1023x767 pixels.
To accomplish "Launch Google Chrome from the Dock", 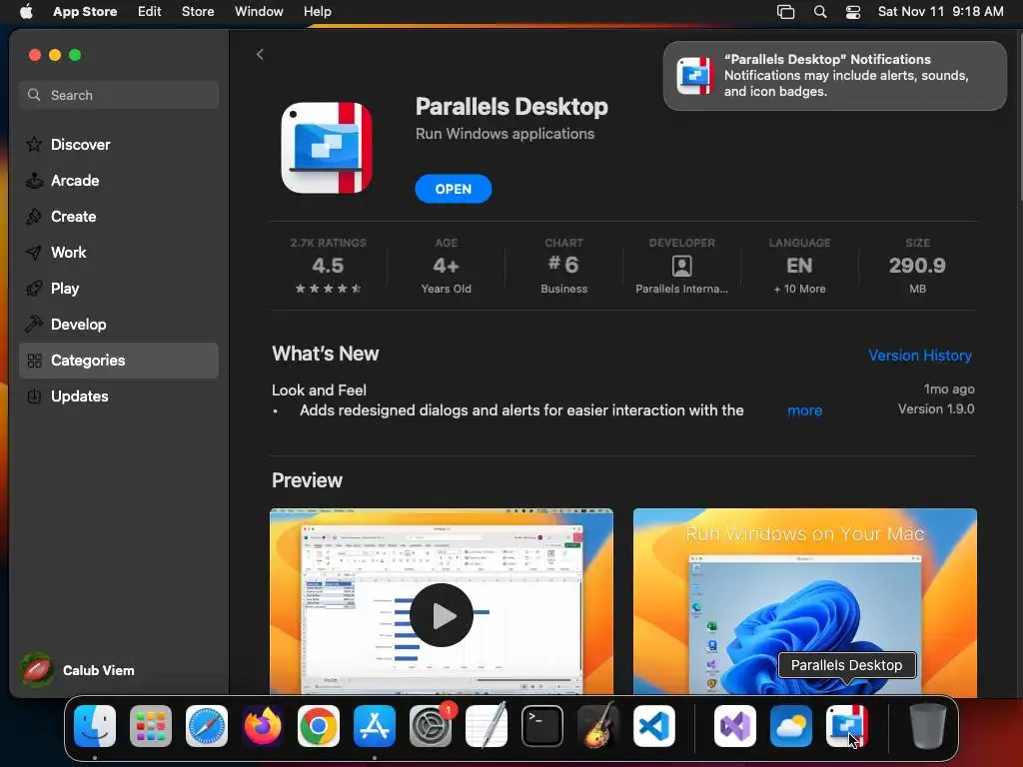I will [319, 726].
